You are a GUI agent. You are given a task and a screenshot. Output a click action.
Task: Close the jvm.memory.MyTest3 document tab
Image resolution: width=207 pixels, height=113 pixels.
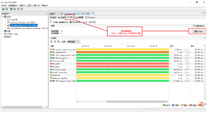pyautogui.click(x=93, y=14)
